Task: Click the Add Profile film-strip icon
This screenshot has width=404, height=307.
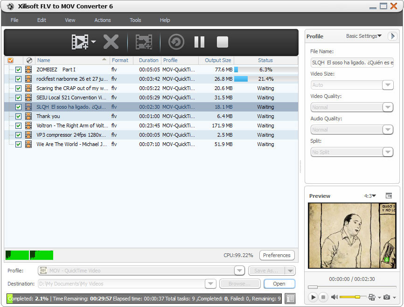Action: pos(144,42)
